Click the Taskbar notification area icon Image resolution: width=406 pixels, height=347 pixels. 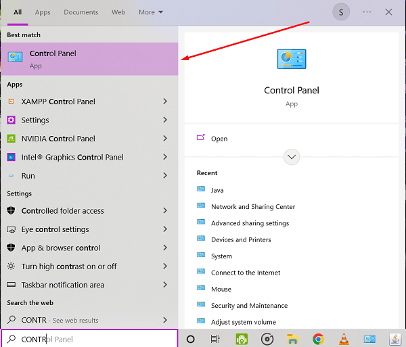[x=11, y=285]
